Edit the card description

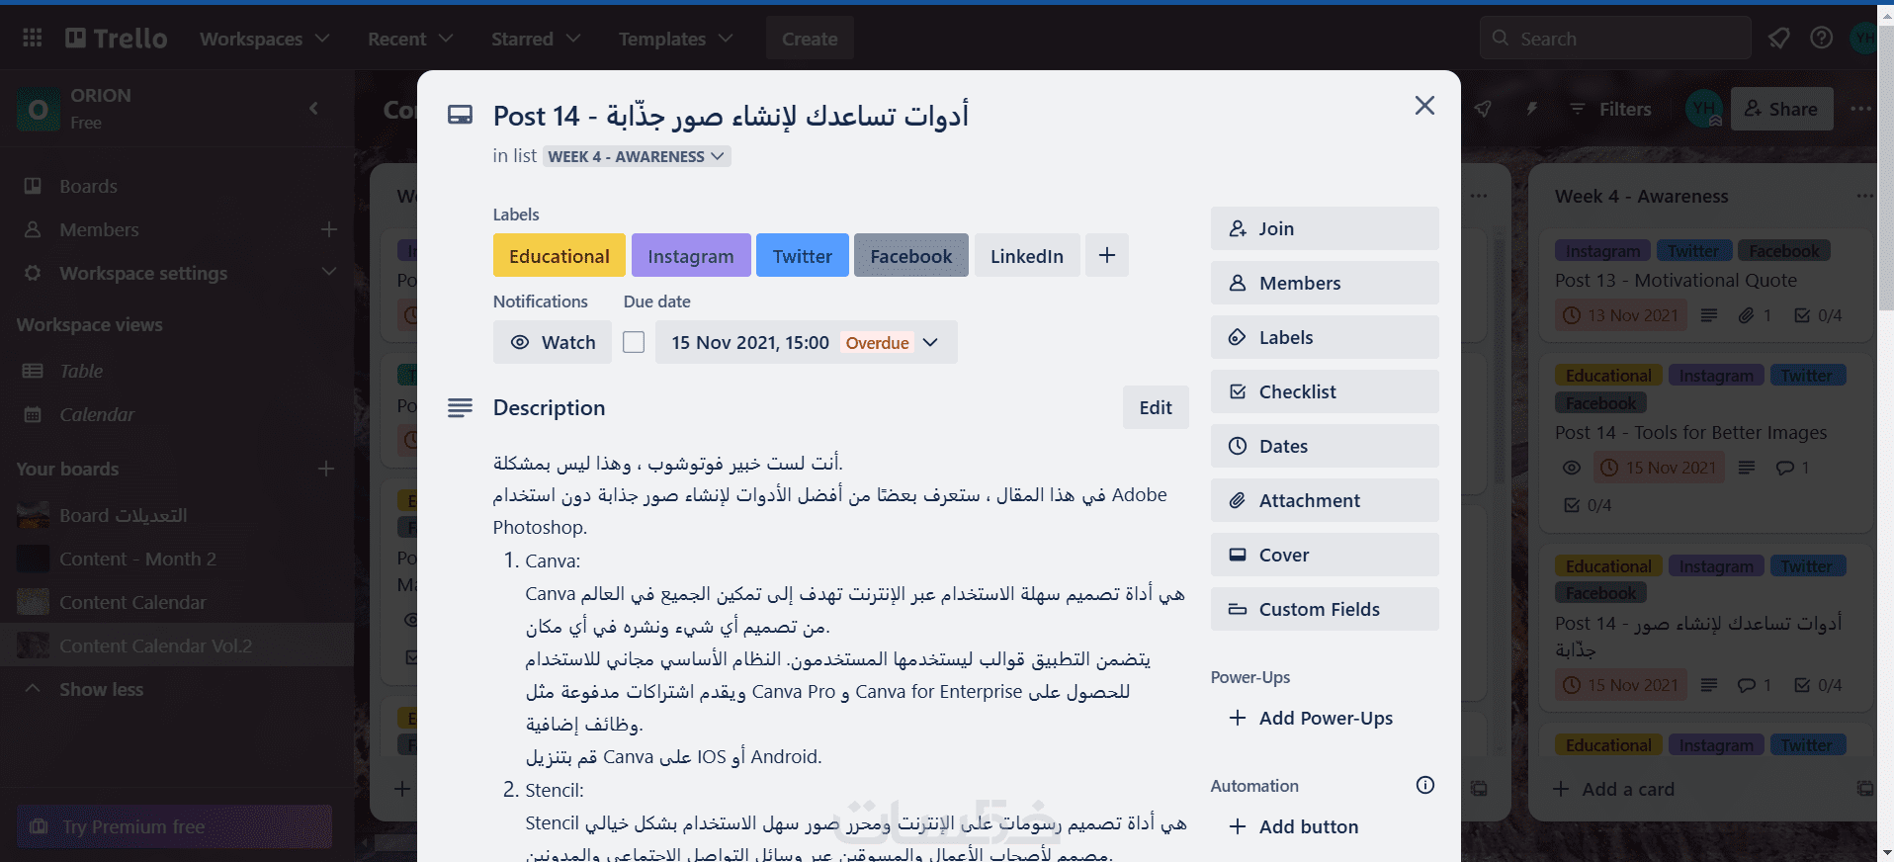point(1156,407)
